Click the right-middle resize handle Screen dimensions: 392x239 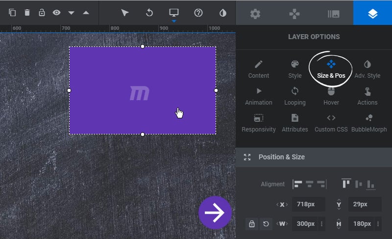[x=216, y=90]
